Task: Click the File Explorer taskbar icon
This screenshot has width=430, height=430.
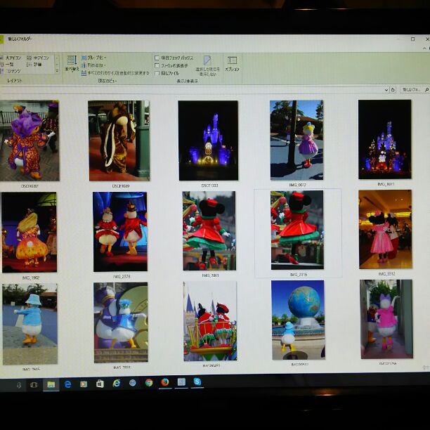Action: click(51, 384)
